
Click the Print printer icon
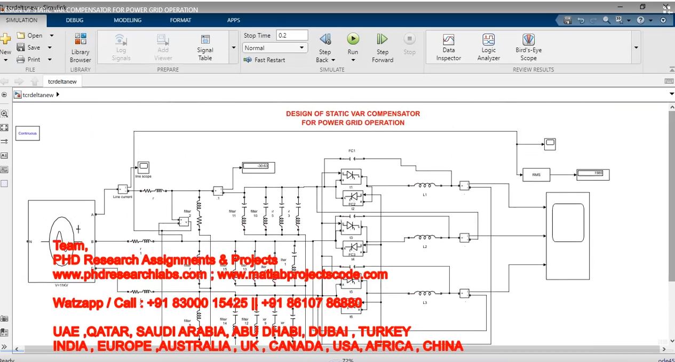point(20,59)
